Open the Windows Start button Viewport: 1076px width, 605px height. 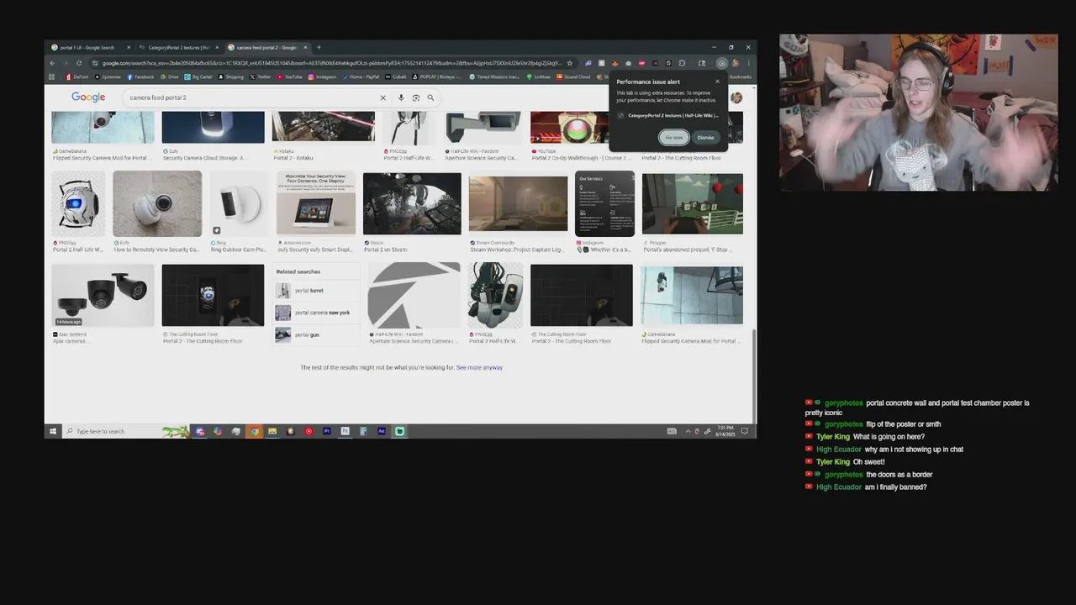point(52,431)
